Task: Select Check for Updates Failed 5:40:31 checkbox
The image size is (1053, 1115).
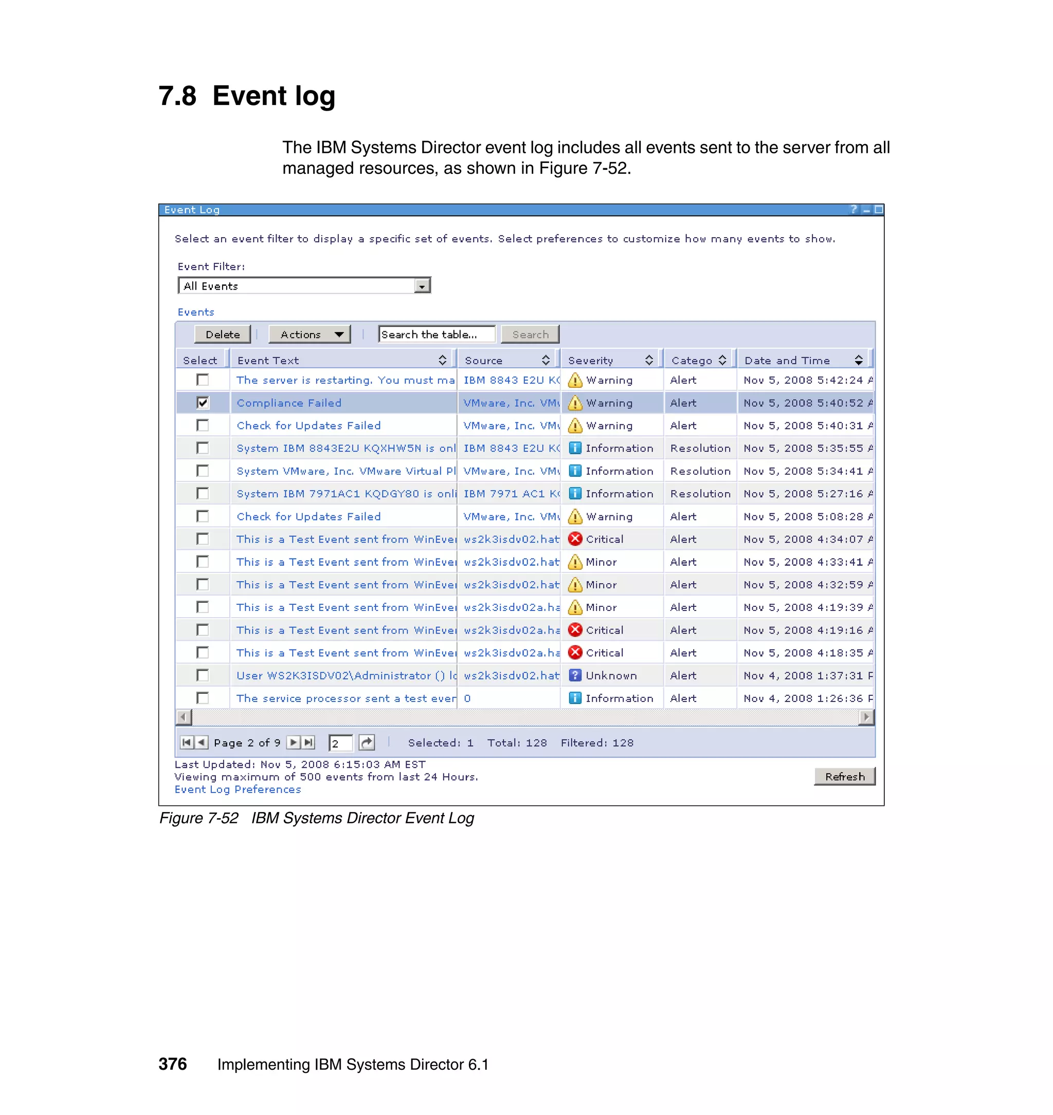Action: point(203,425)
